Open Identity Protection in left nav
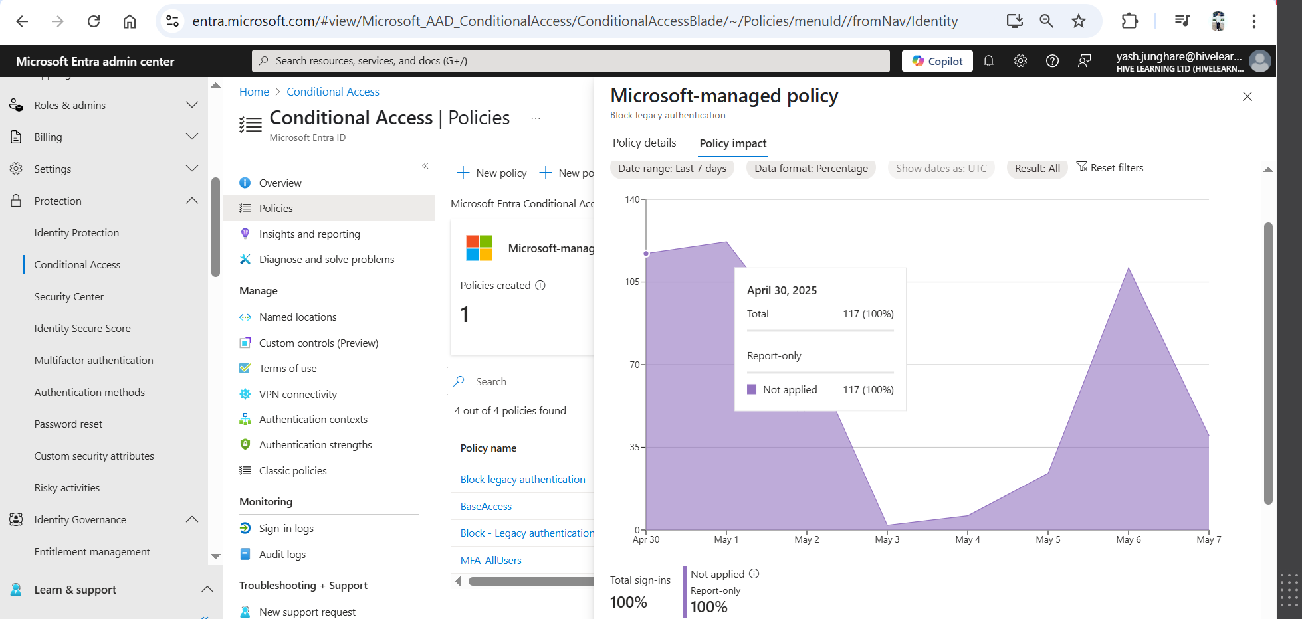Screen dimensions: 1302x619 (76, 232)
